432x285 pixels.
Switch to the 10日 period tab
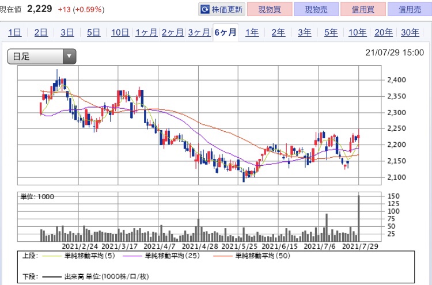pos(120,32)
